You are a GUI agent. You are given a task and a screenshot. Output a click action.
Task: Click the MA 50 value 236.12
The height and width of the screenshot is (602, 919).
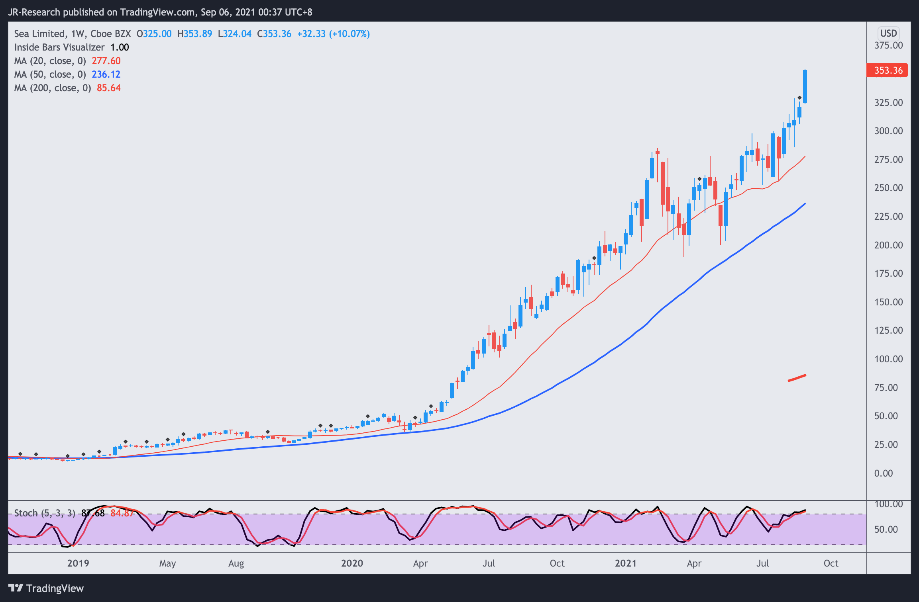tap(106, 74)
